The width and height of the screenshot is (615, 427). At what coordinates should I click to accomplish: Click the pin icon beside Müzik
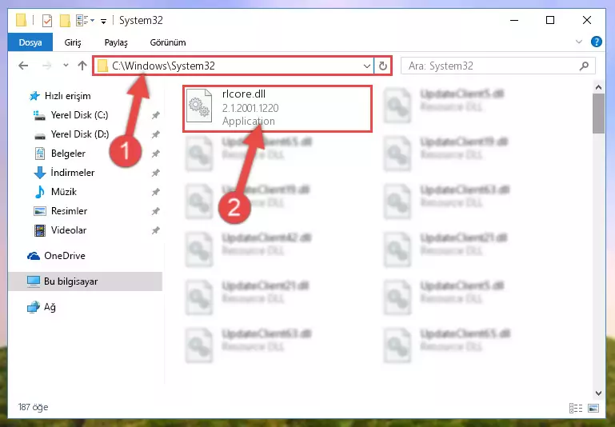pos(156,192)
